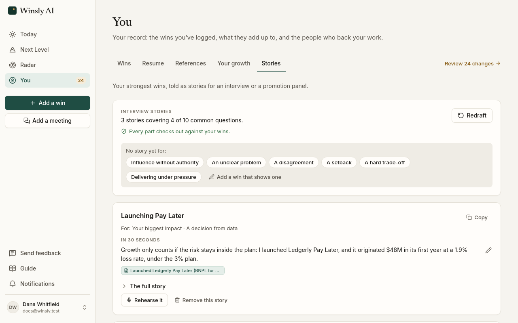This screenshot has height=323, width=518.
Task: Click the 24 badge beside You
Action: tap(81, 80)
